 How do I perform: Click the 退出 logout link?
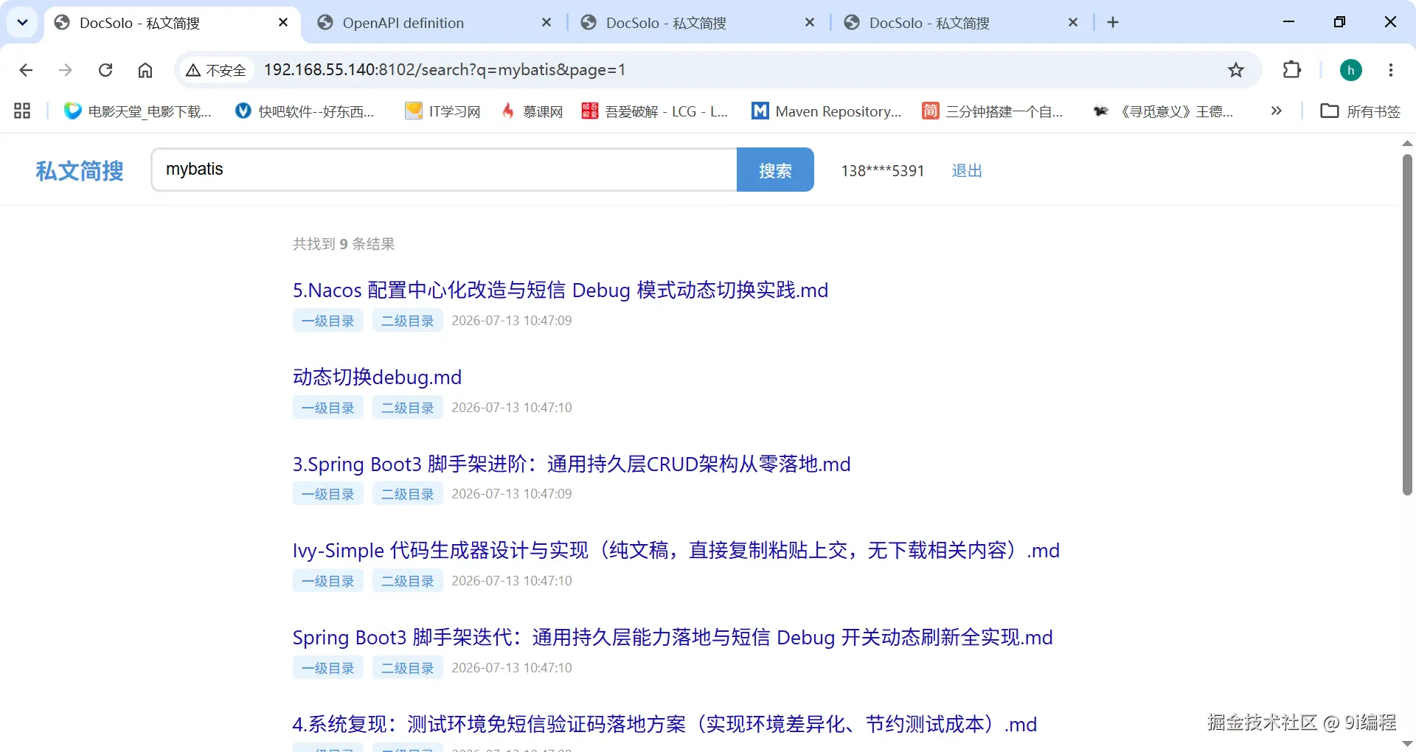click(967, 171)
